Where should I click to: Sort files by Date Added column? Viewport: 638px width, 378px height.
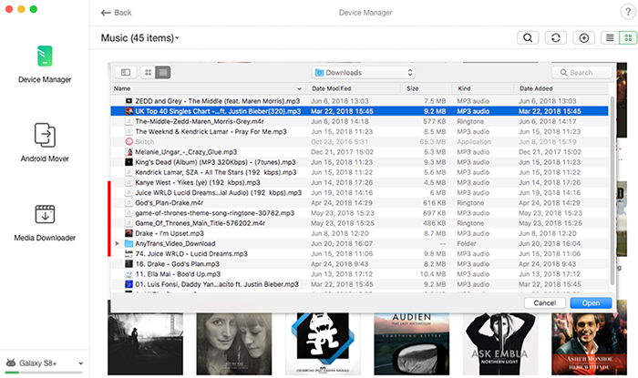(x=561, y=88)
